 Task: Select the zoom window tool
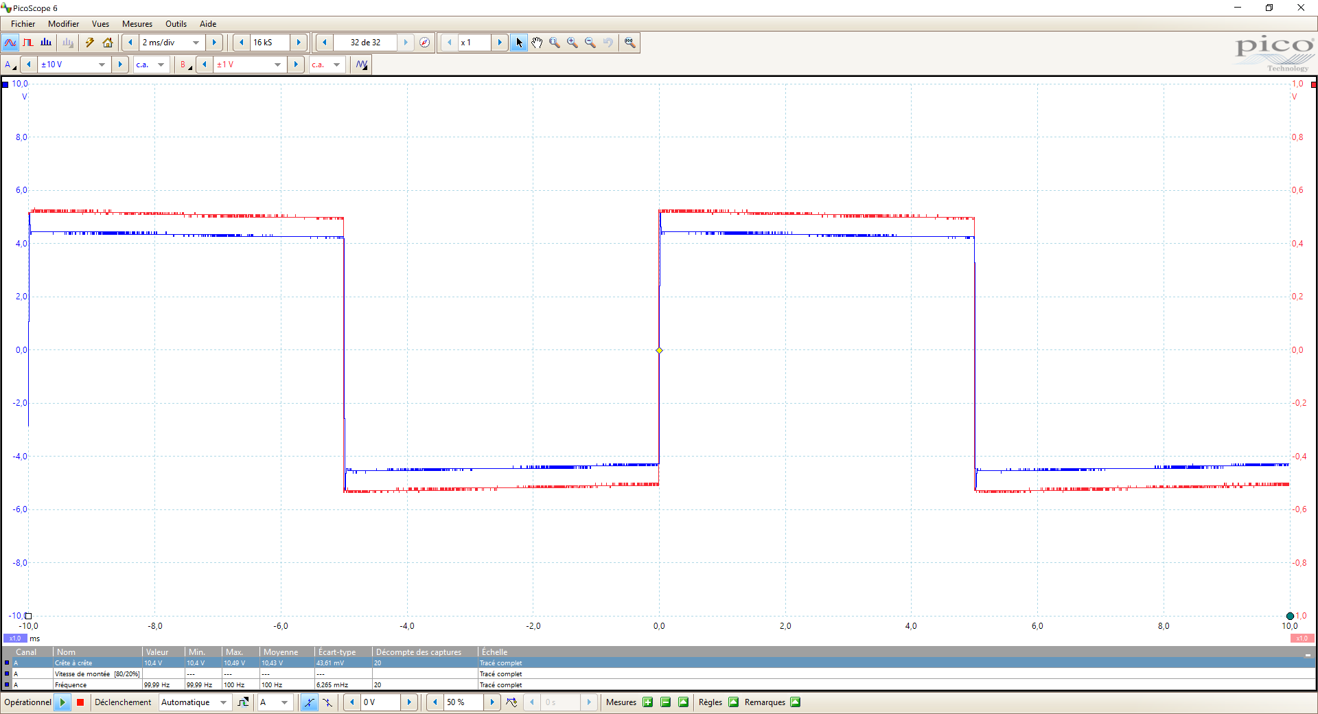555,43
